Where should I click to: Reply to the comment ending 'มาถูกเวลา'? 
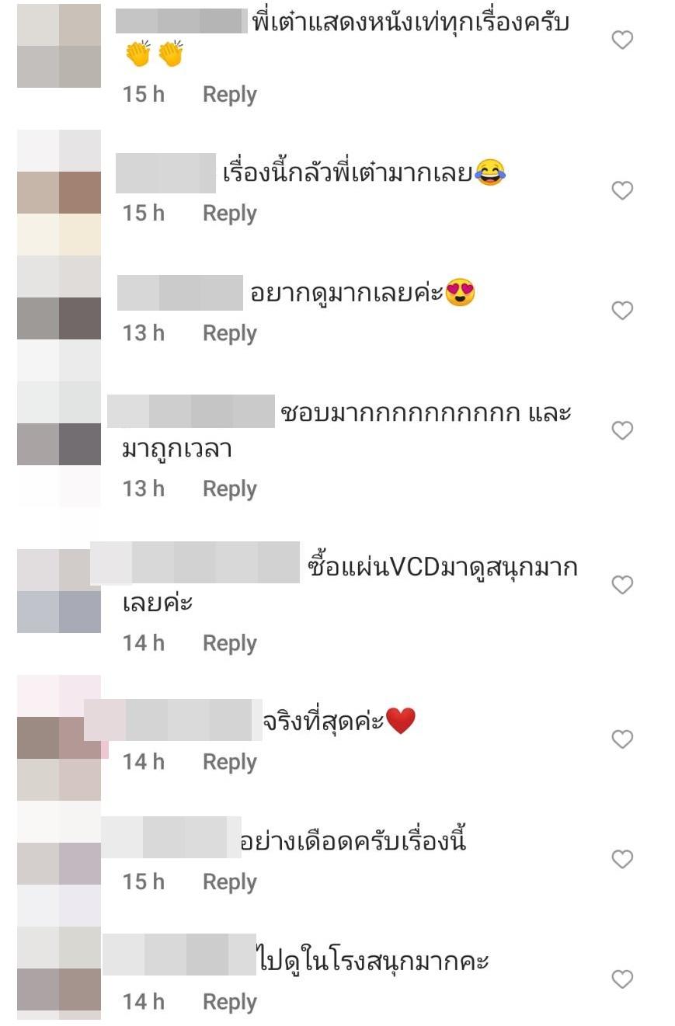(x=229, y=489)
